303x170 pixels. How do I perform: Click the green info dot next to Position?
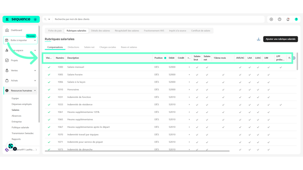coord(165,58)
